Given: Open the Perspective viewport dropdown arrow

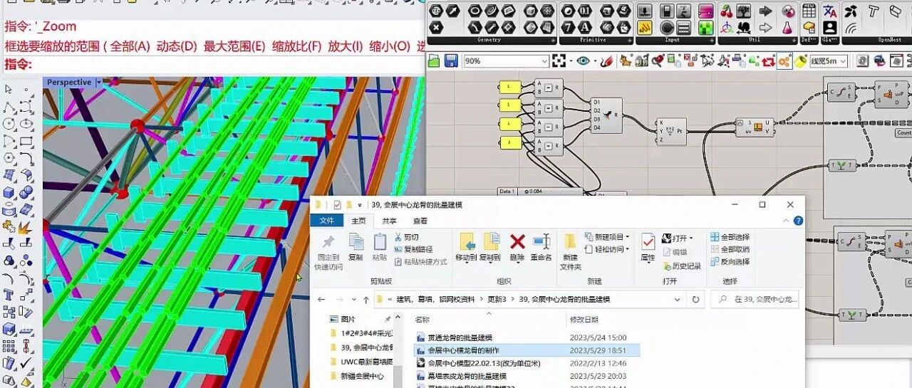Looking at the screenshot, I should coord(99,83).
